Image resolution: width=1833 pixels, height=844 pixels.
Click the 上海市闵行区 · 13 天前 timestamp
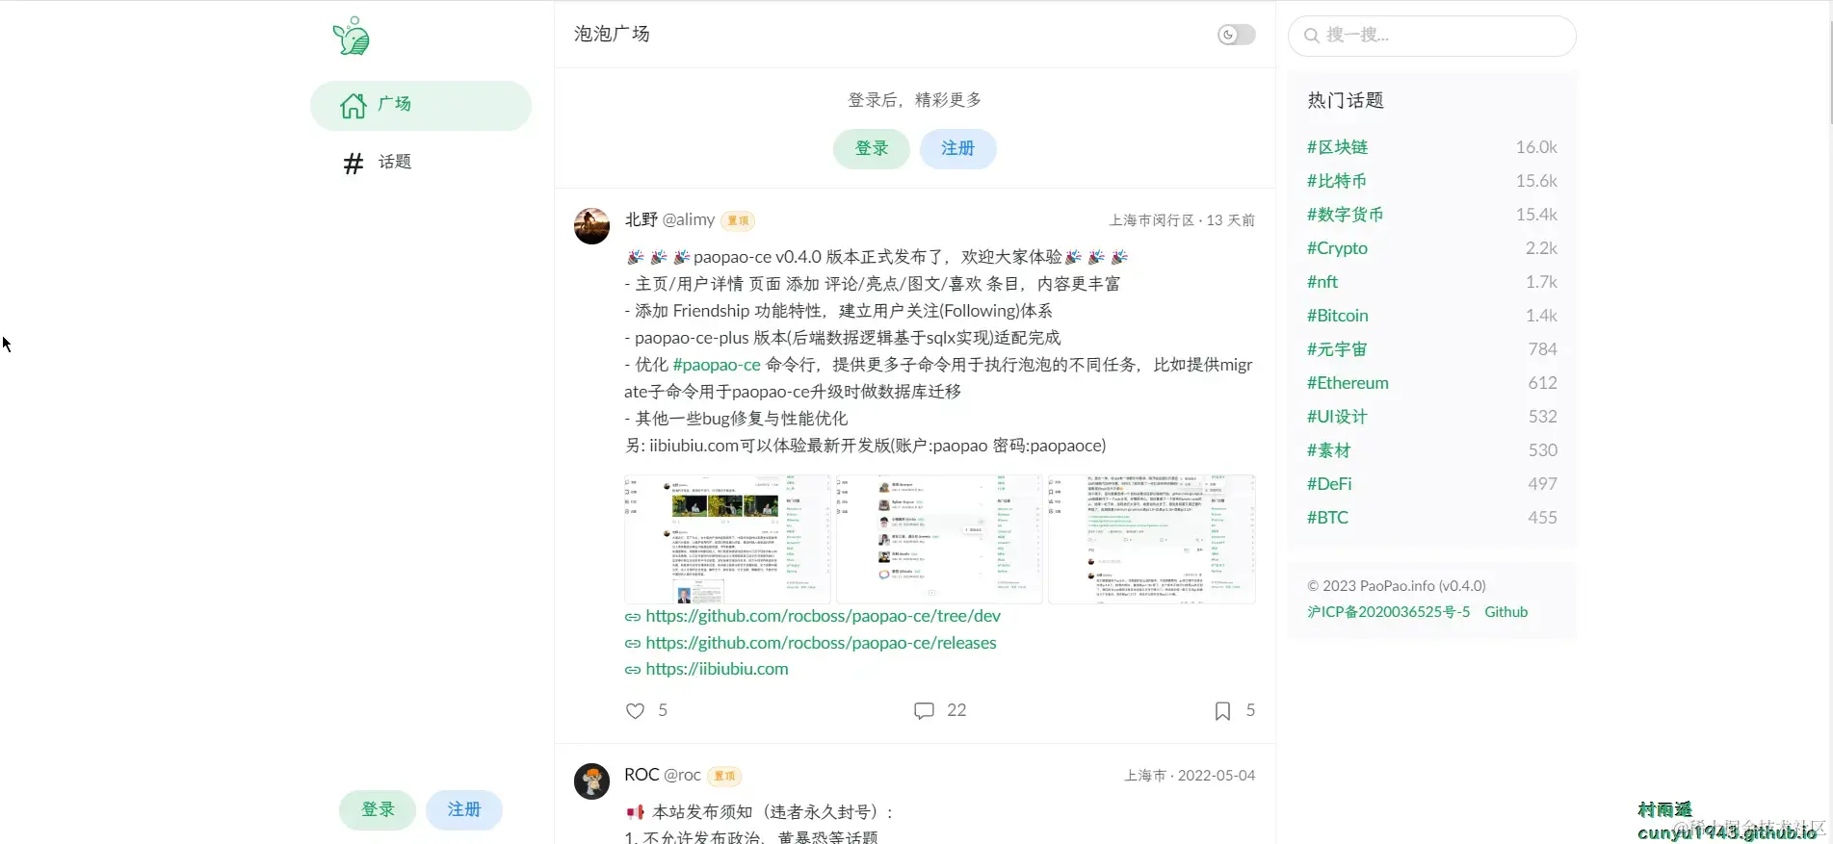click(x=1182, y=220)
